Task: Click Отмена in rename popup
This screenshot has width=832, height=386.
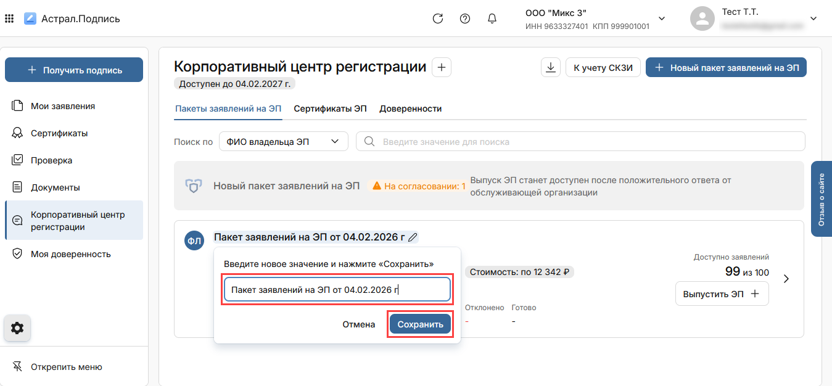Action: click(x=359, y=324)
